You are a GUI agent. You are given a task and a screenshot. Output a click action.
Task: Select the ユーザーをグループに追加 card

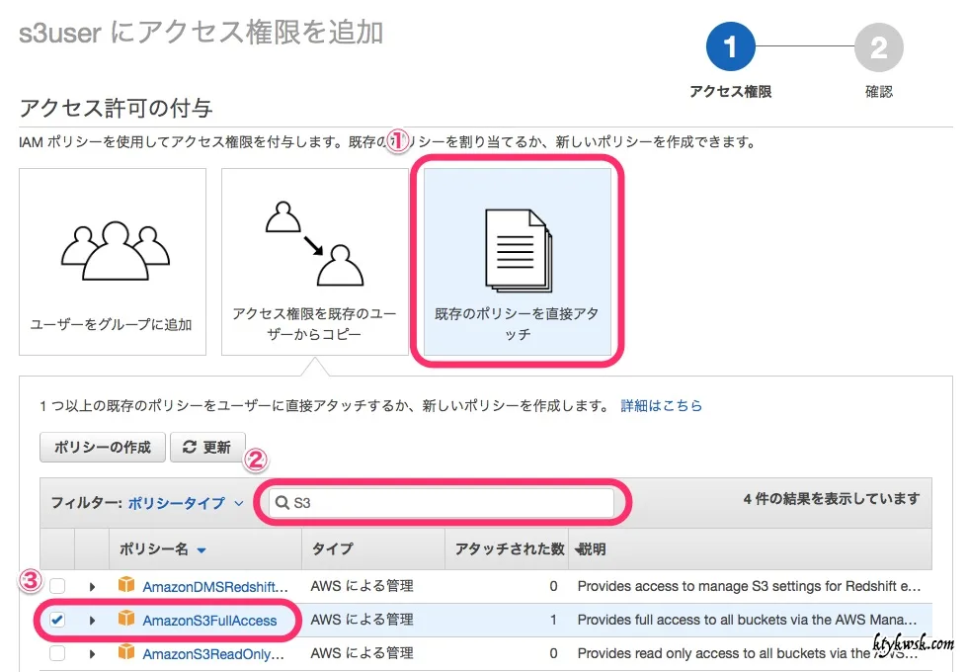pos(113,262)
